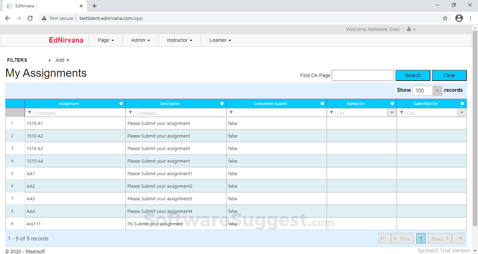The image size is (478, 254).
Task: Expand the Learner menu
Action: pyautogui.click(x=220, y=40)
